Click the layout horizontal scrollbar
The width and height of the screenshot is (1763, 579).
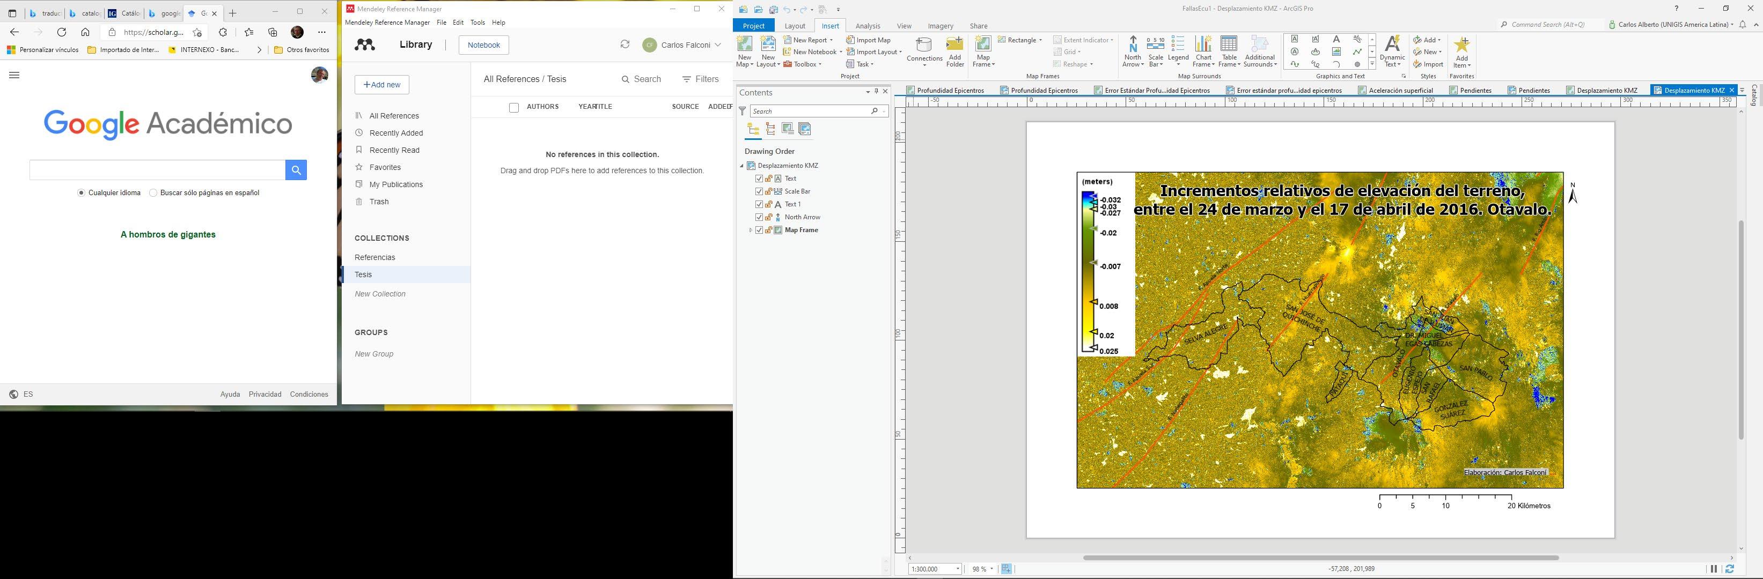(x=1321, y=558)
